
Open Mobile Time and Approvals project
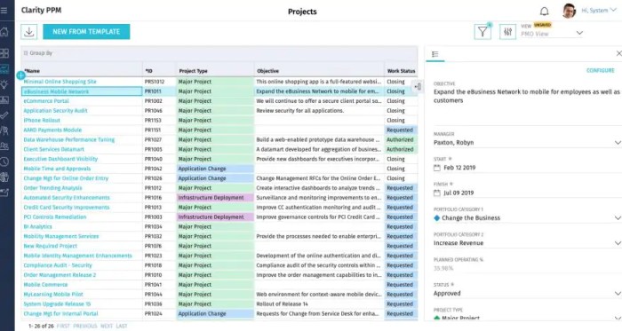coord(57,169)
